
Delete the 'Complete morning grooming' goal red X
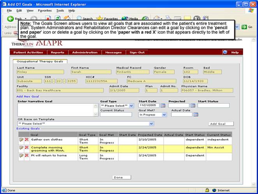tap(27, 148)
